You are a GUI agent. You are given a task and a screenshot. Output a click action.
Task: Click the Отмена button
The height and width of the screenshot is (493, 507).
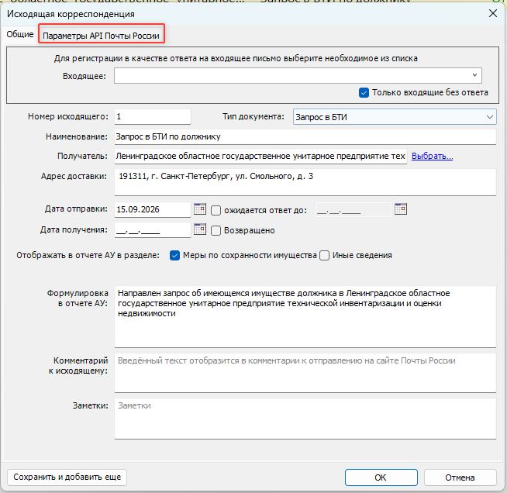tap(460, 477)
